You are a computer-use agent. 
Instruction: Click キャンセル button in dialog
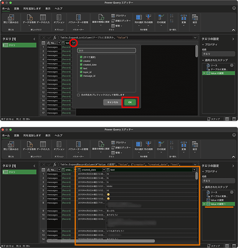112,102
